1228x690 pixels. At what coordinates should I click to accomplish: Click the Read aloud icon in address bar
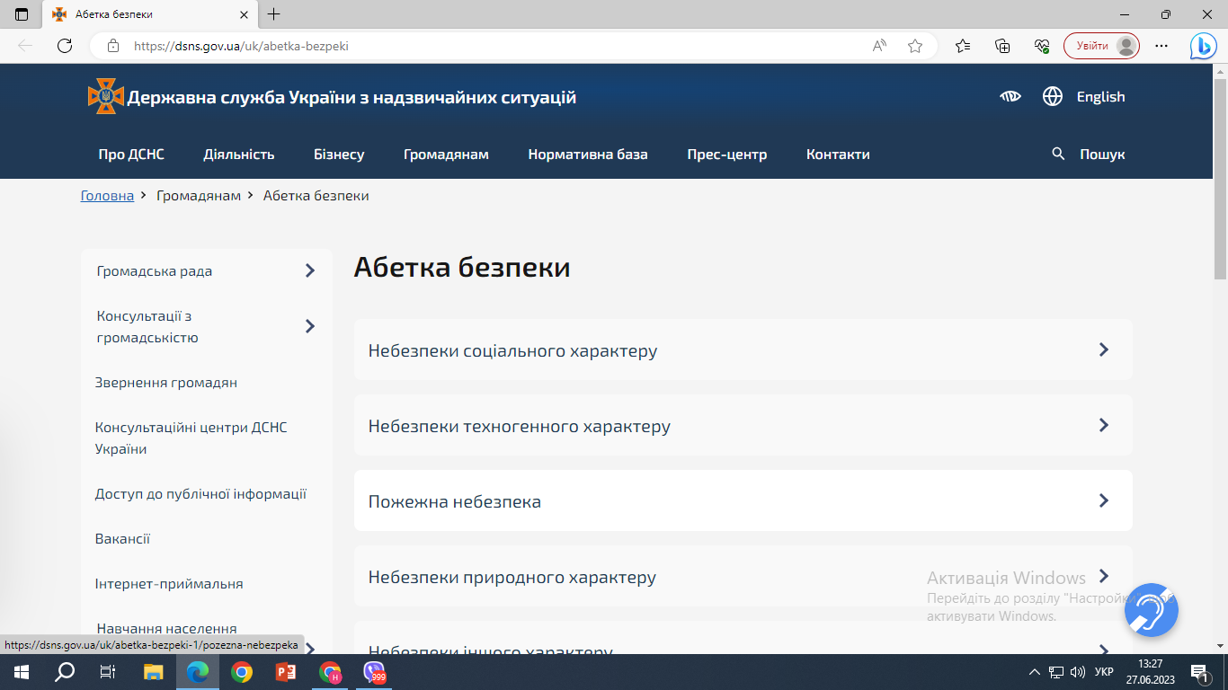(879, 46)
